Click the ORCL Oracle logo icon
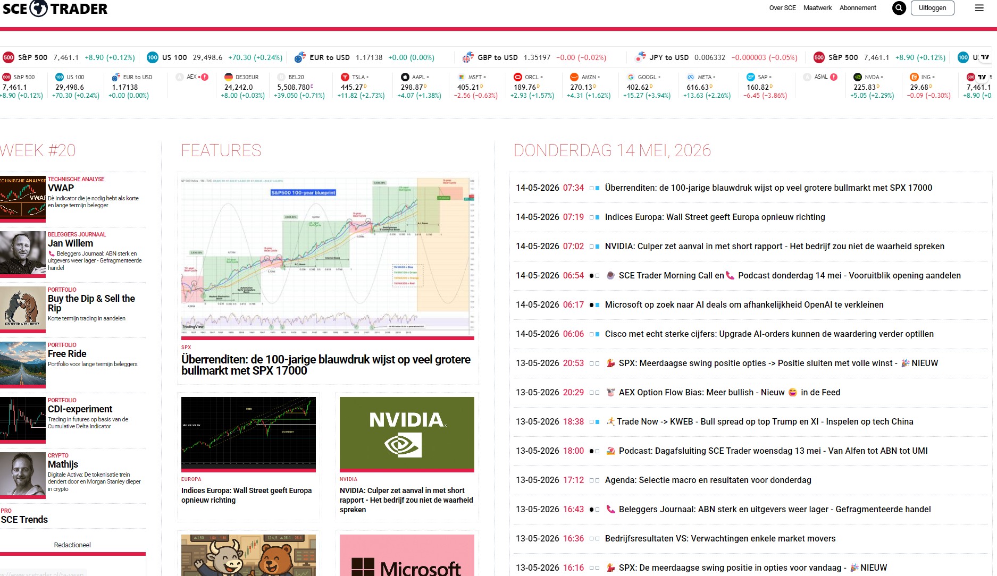This screenshot has width=997, height=576. point(518,77)
